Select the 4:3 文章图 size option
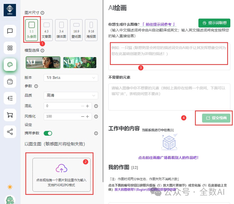The image size is (234, 204). pyautogui.click(x=46, y=30)
